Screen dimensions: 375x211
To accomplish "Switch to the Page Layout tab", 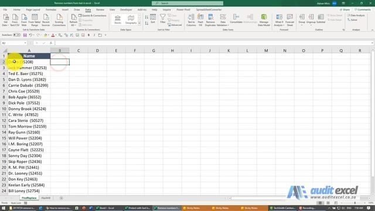I will [33, 9].
